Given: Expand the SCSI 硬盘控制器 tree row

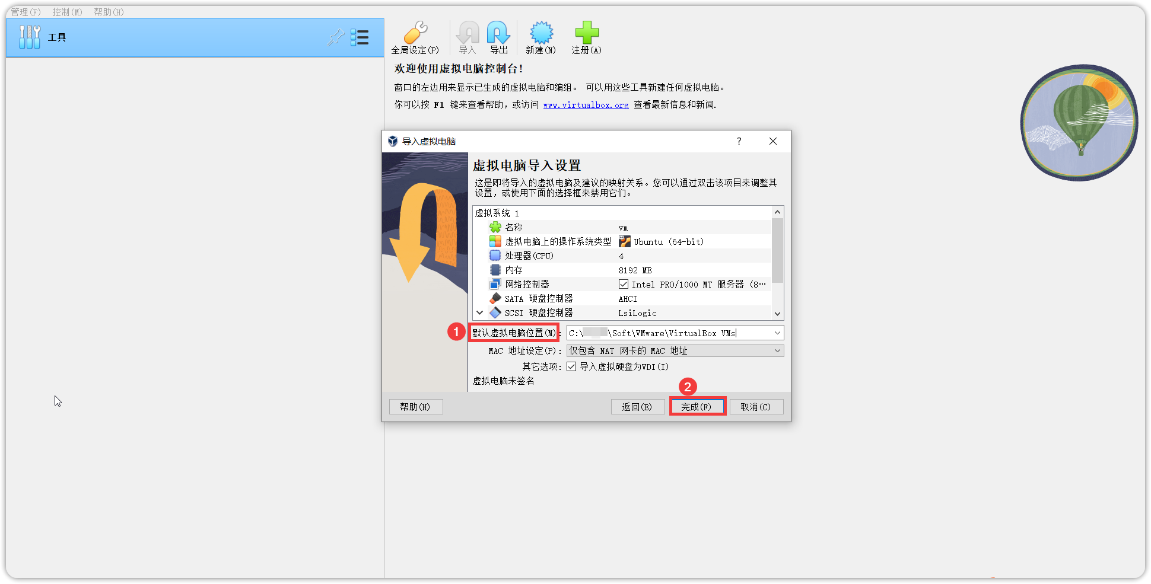Looking at the screenshot, I should pos(480,312).
